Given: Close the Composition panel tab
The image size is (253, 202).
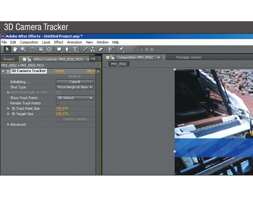Looking at the screenshot, I should click(164, 57).
